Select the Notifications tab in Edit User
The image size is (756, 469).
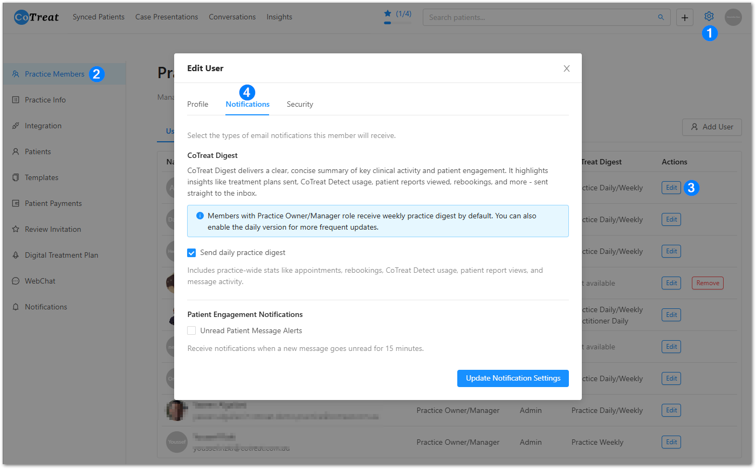pos(248,104)
